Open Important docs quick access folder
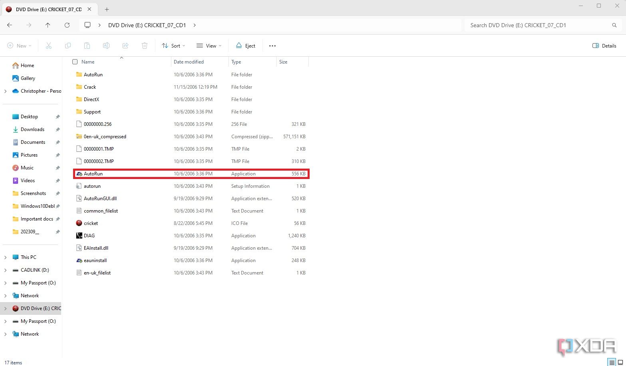The image size is (626, 366). tap(37, 219)
